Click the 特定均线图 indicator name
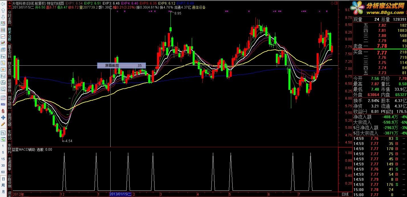Screen dimensions: 407x197 [x=55, y=3]
